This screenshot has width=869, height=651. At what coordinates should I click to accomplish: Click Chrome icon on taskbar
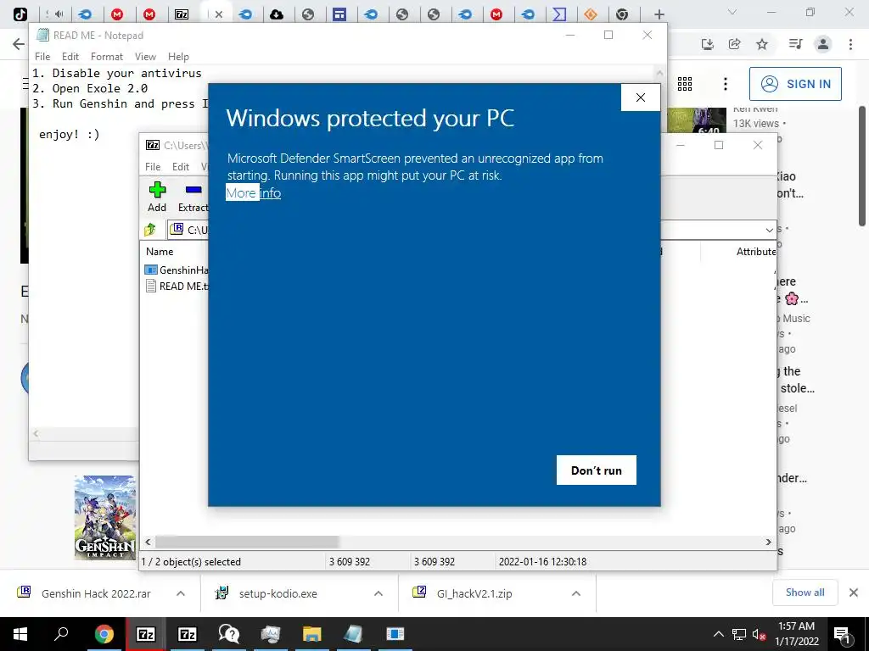click(104, 634)
